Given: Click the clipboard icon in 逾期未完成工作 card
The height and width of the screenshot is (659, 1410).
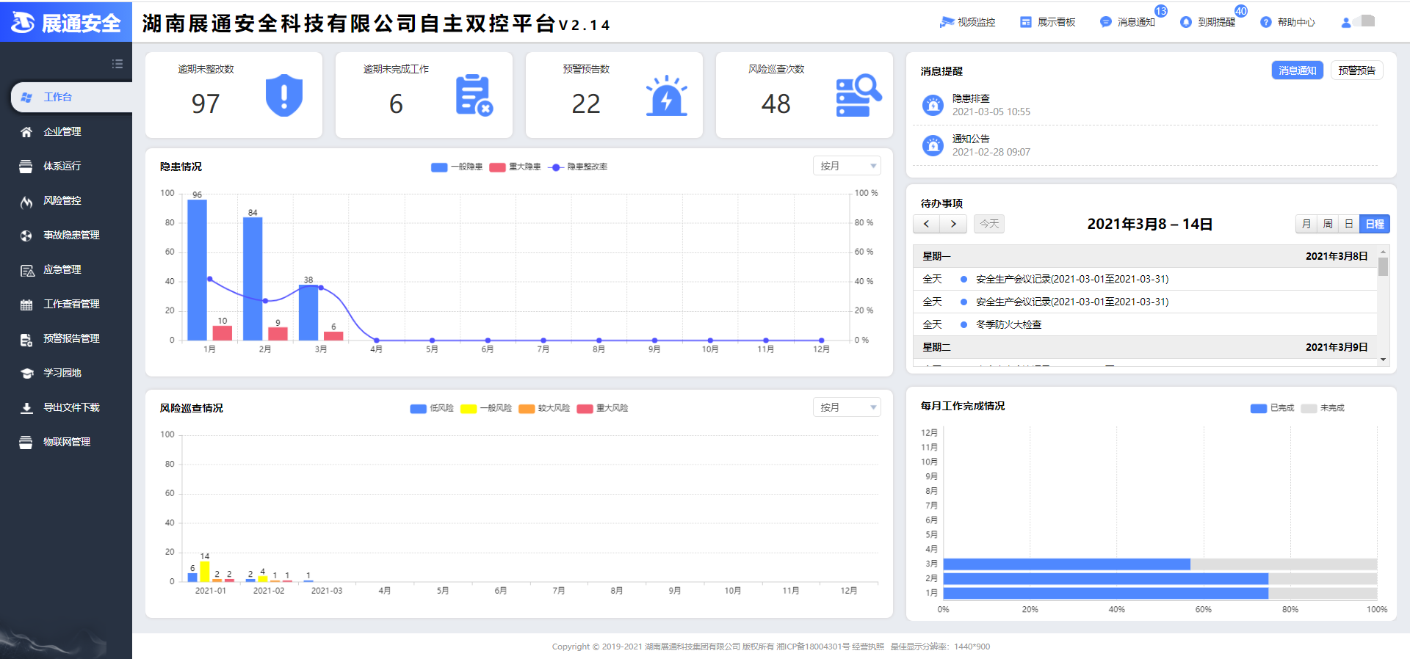Looking at the screenshot, I should tap(474, 95).
